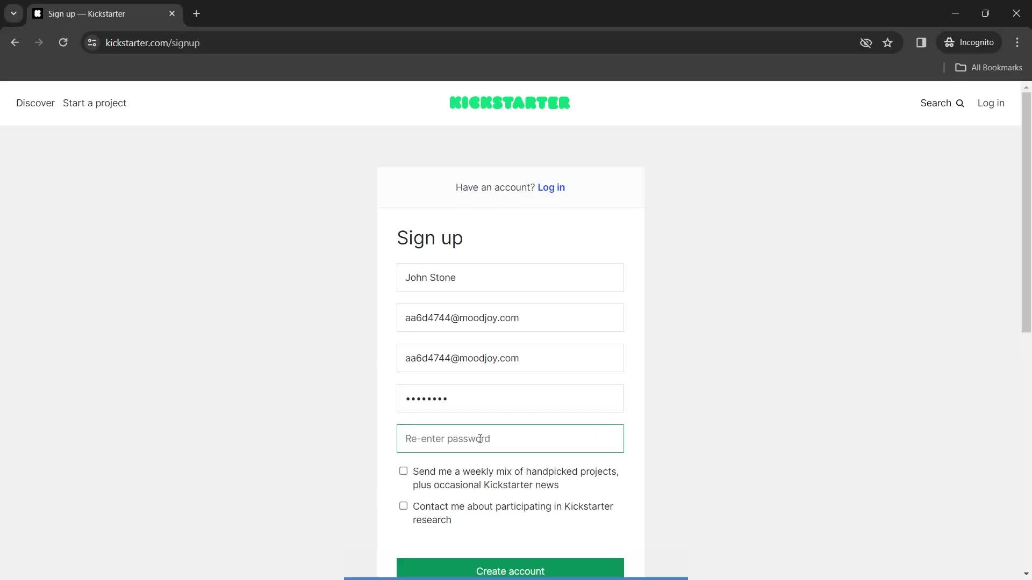The image size is (1032, 580).
Task: Click the reading view icon
Action: pos(921,42)
